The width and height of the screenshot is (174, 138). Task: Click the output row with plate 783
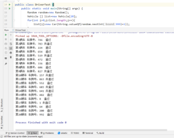[x=34, y=44]
